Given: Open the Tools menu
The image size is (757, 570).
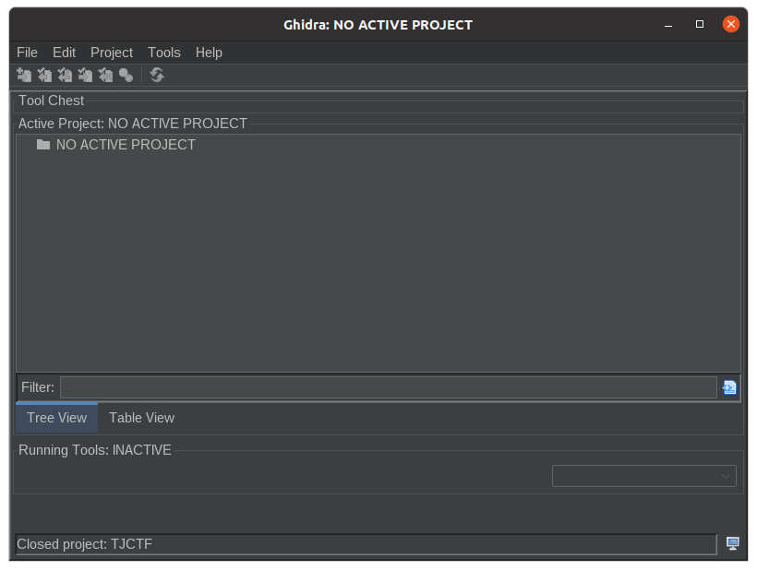Looking at the screenshot, I should (163, 53).
